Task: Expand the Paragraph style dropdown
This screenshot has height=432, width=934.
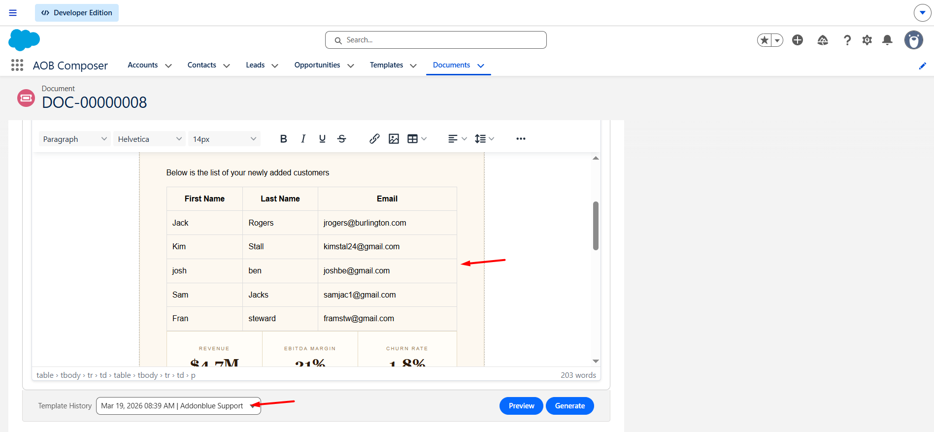Action: (74, 139)
